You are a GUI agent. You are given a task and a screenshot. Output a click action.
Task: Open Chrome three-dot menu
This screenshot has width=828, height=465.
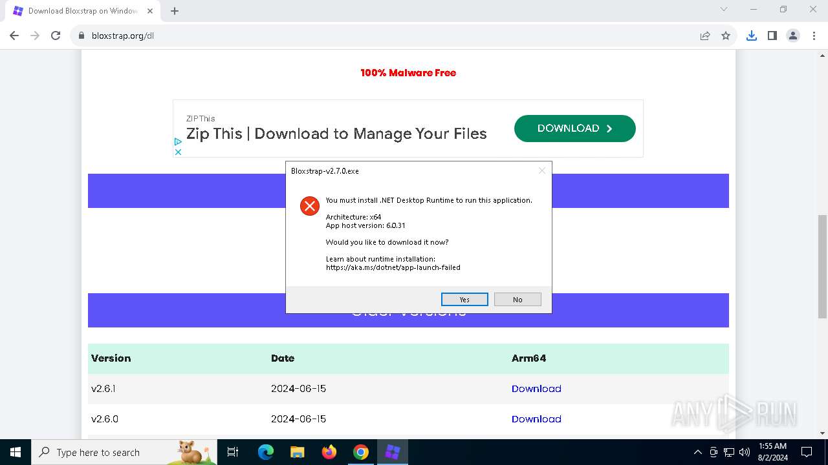814,36
